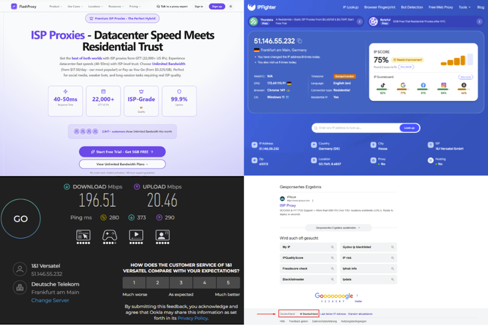Click the Google scoreboard icon
488x325 pixels.
(403, 85)
